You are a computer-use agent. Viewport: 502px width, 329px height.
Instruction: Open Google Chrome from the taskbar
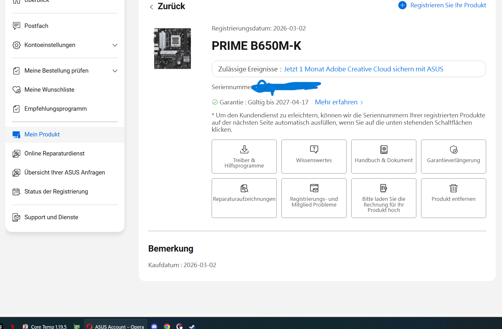coord(167,326)
